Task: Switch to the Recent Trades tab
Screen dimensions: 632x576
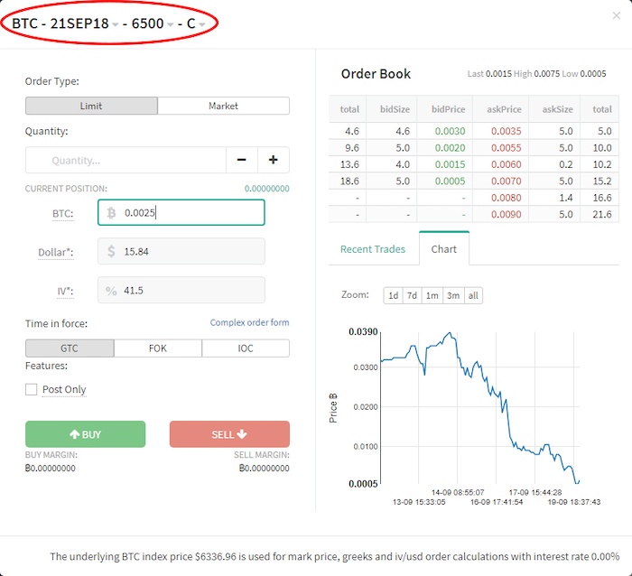Action: tap(373, 249)
